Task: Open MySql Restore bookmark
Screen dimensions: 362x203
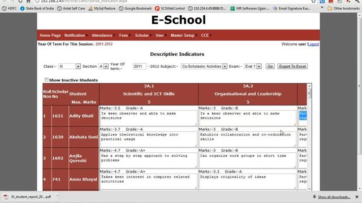Action: (102, 8)
